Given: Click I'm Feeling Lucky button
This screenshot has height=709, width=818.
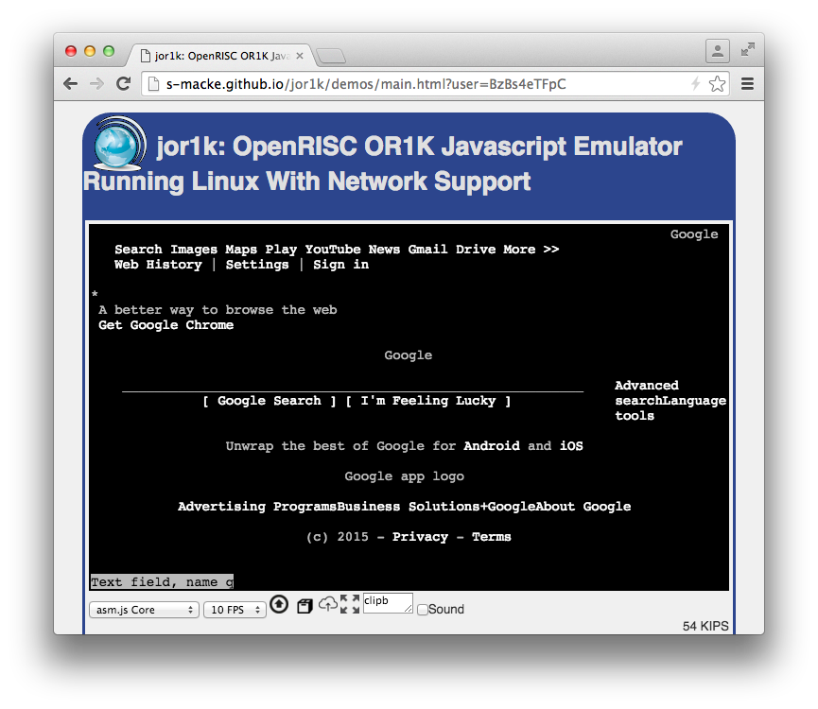Looking at the screenshot, I should click(428, 401).
